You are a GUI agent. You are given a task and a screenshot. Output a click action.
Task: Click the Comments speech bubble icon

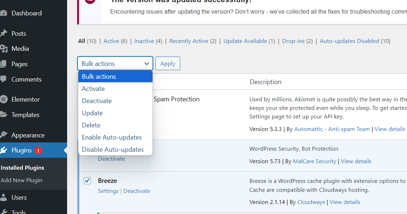click(4, 79)
